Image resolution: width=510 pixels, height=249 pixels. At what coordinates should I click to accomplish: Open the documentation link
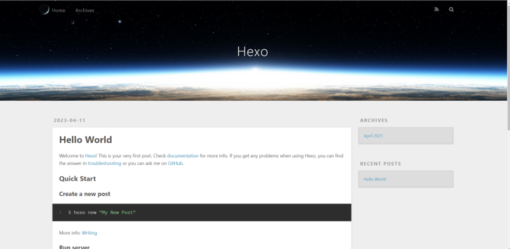click(183, 156)
